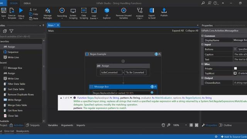Click Remove Unused Variables
This screenshot has width=247, height=139.
[123, 14]
